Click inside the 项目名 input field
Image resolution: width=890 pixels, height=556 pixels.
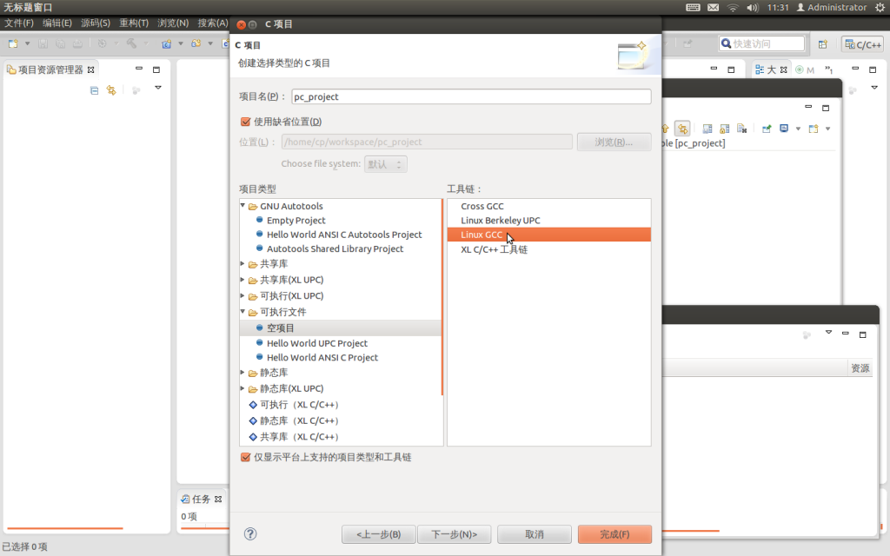pyautogui.click(x=469, y=96)
